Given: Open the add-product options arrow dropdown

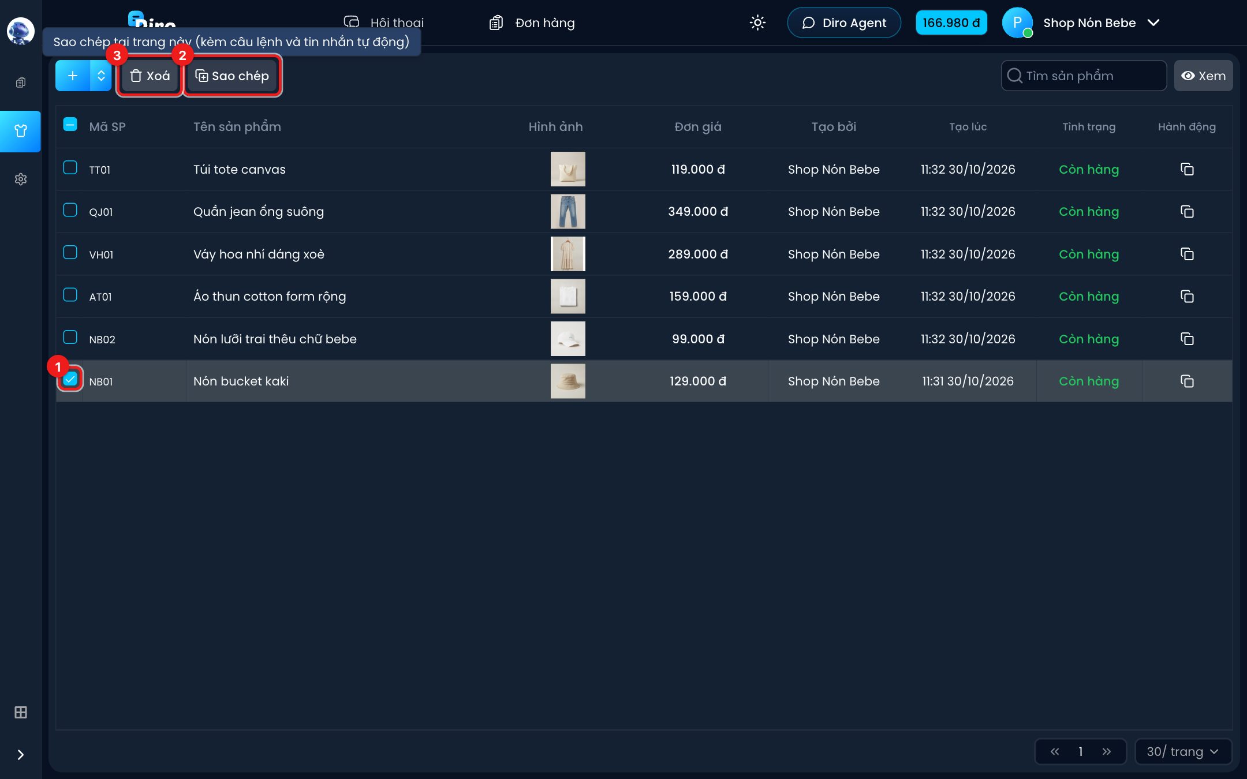Looking at the screenshot, I should click(101, 76).
